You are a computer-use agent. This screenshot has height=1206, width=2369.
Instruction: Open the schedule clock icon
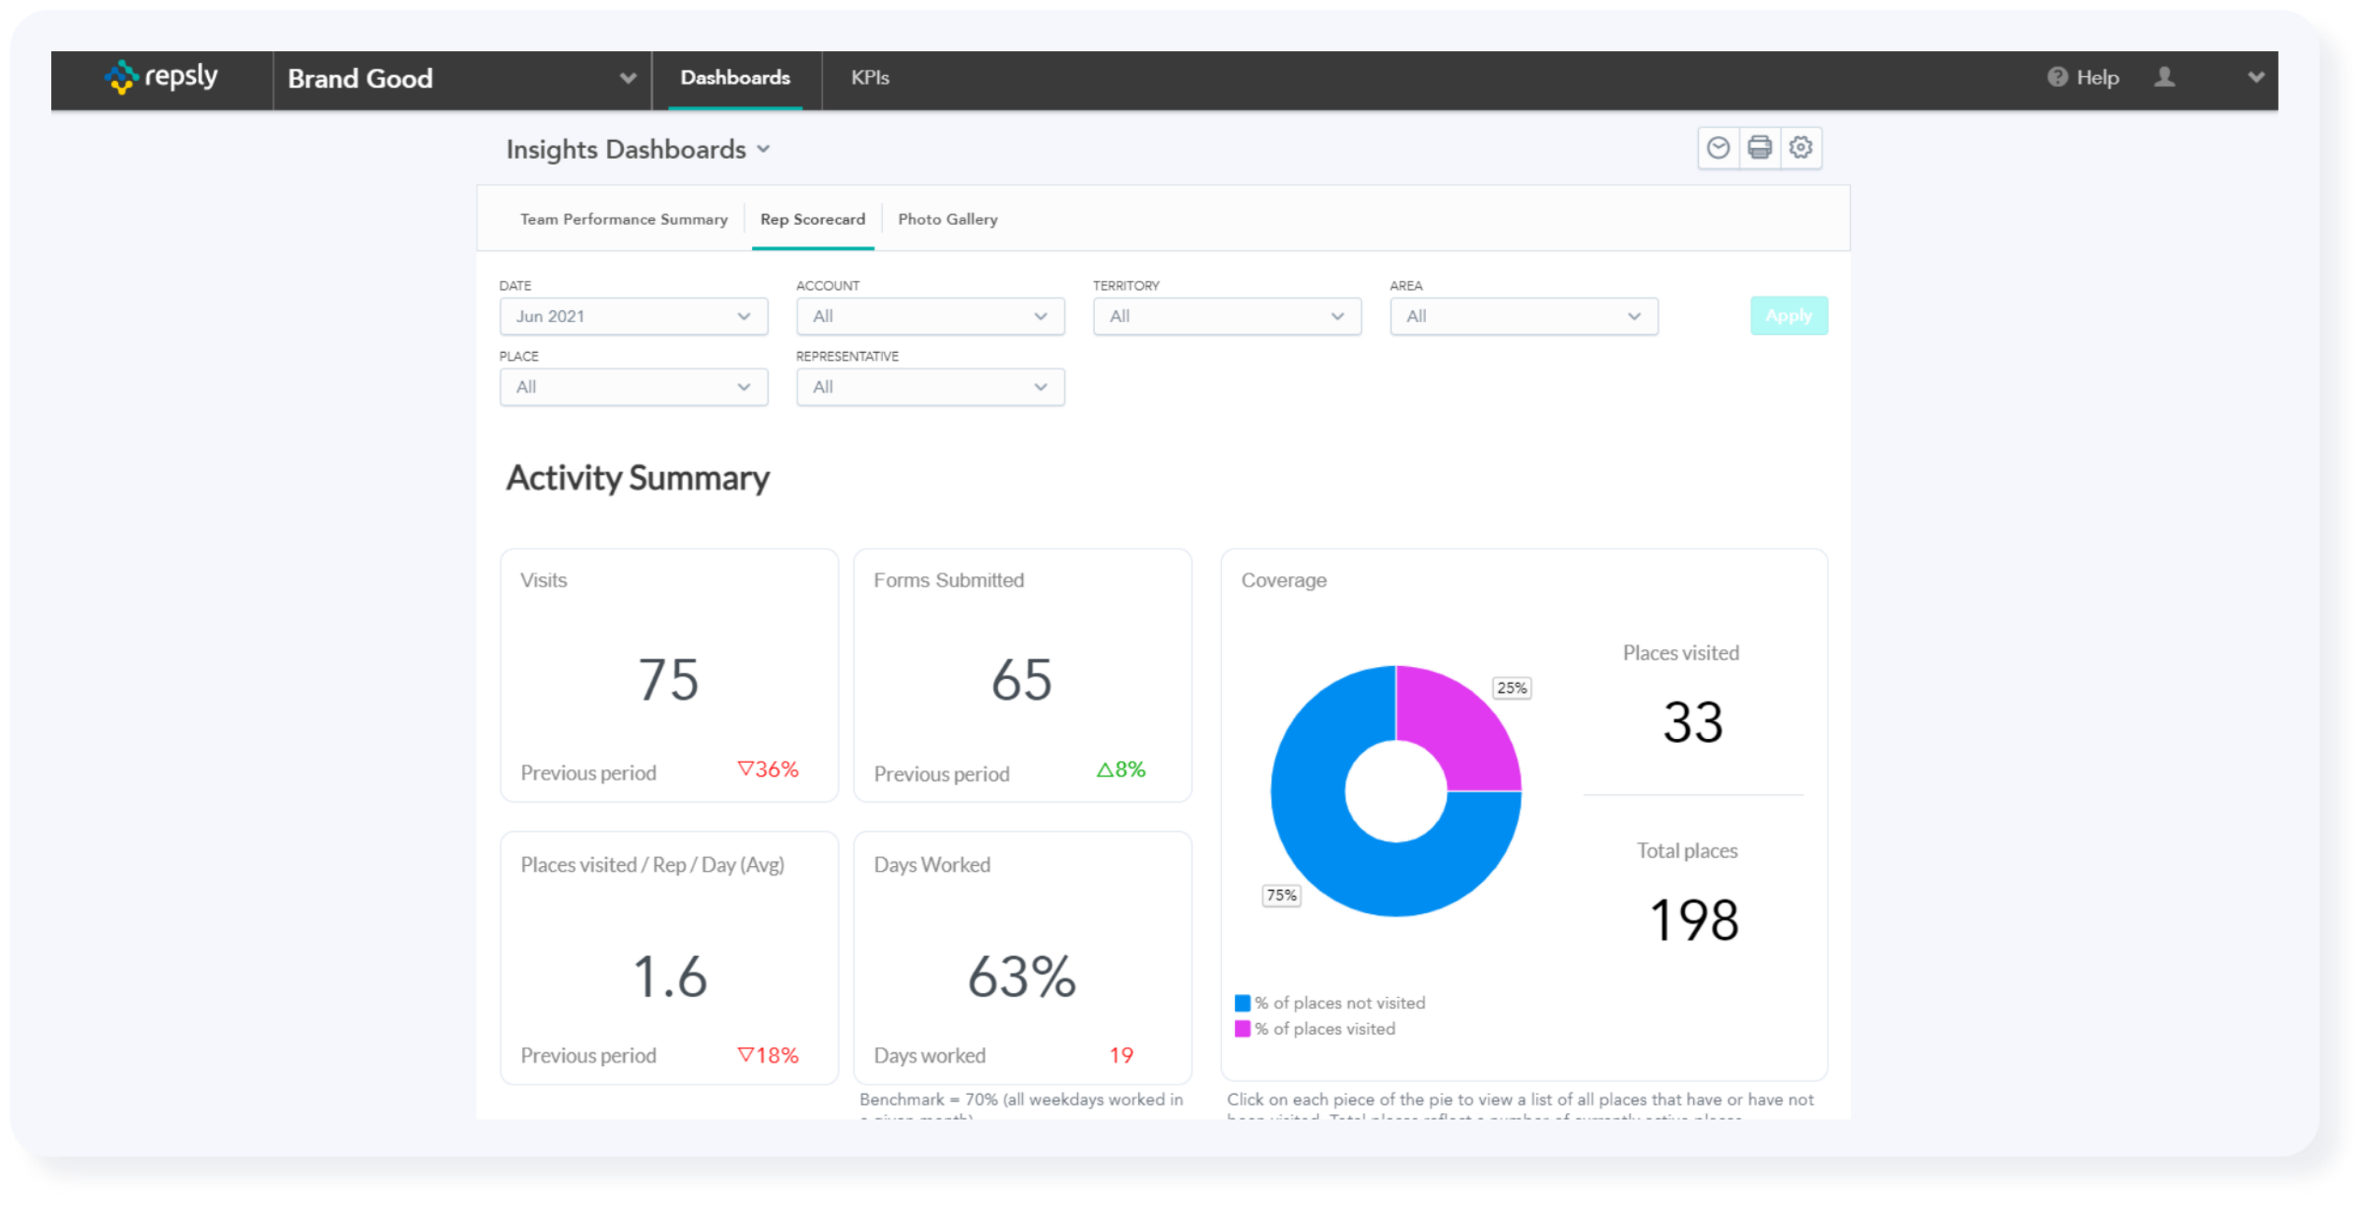[1717, 148]
